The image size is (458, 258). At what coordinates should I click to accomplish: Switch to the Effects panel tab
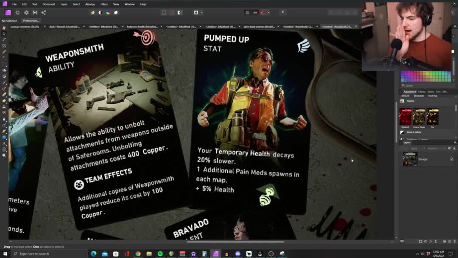422,92
